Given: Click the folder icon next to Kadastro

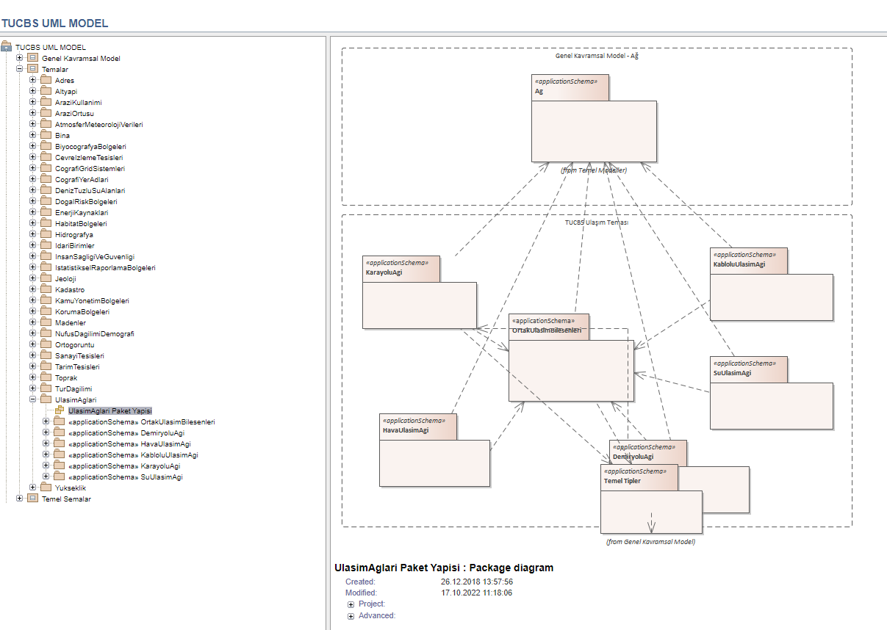Looking at the screenshot, I should coord(46,289).
